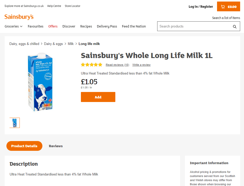Open the Log in / Register link

point(201,6)
